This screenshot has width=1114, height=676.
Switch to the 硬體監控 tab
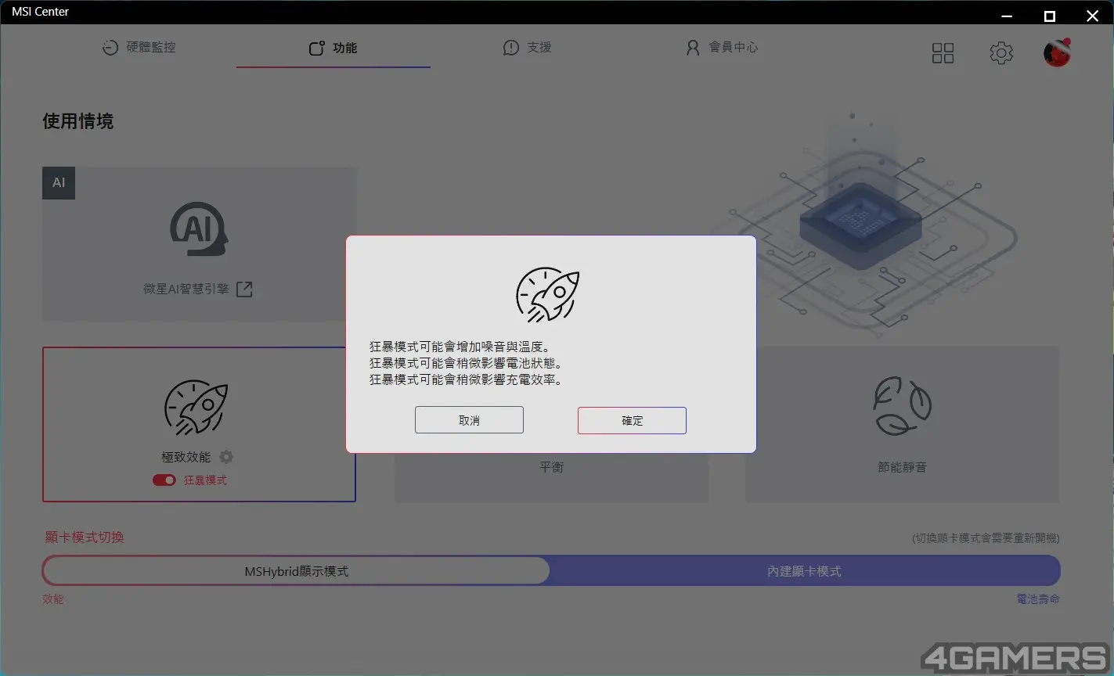[139, 47]
